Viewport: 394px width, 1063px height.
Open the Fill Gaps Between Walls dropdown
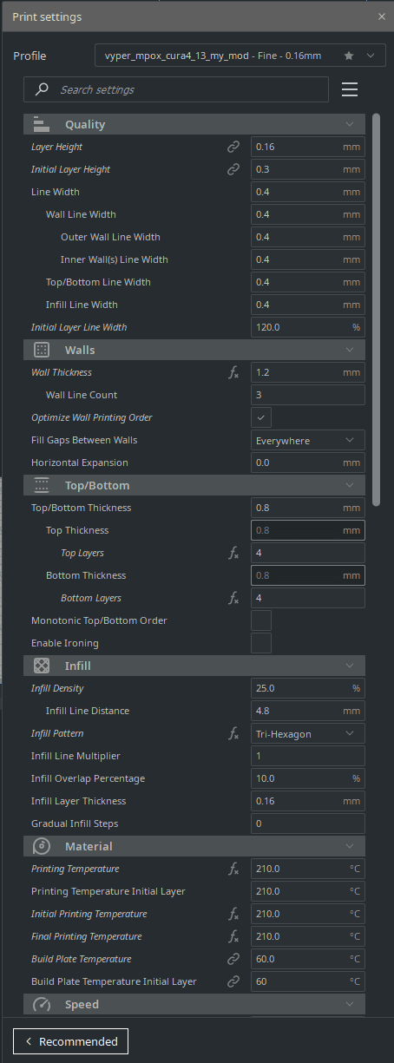[x=308, y=440]
